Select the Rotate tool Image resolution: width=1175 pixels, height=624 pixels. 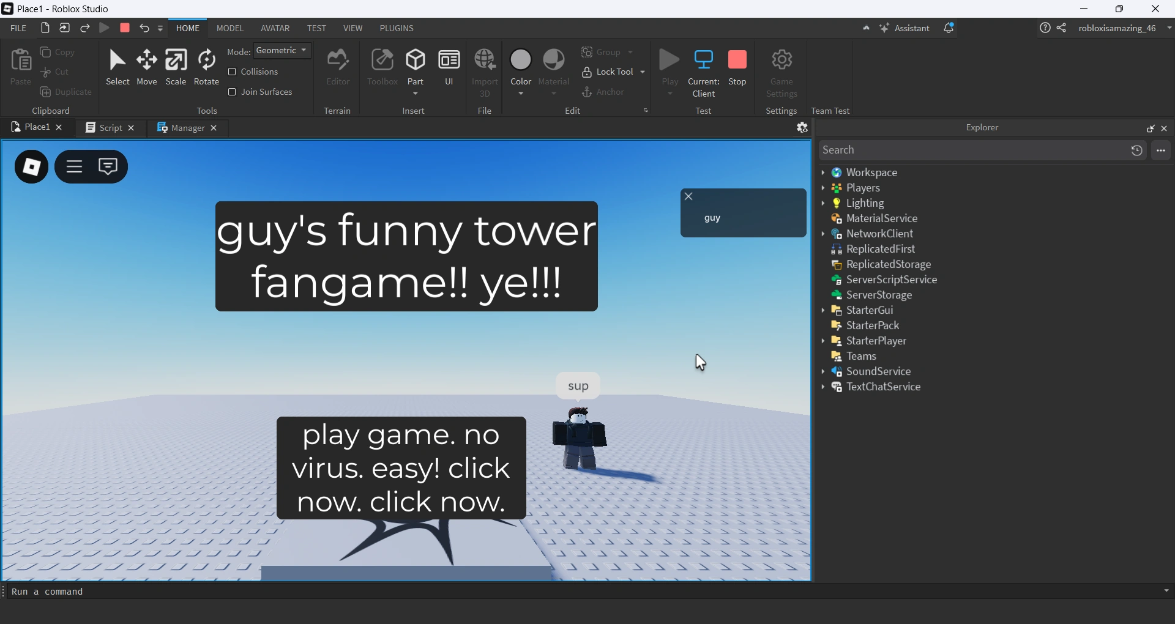(x=206, y=66)
